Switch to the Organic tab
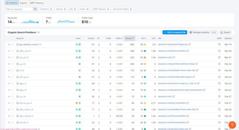Viewport: 239px width, 130px height. tap(23, 3)
